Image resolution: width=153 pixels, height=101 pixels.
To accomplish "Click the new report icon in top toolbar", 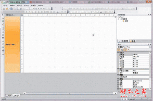I will 4,9.
